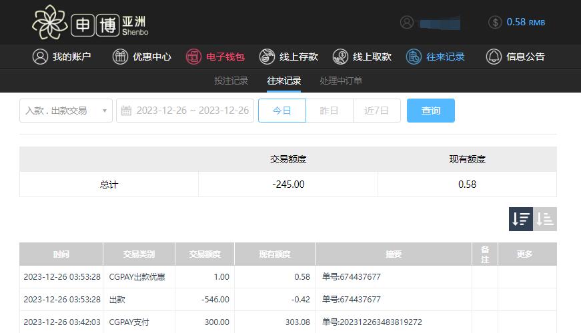Click the calendar icon in date field
Screen dimensions: 581x333
126,111
